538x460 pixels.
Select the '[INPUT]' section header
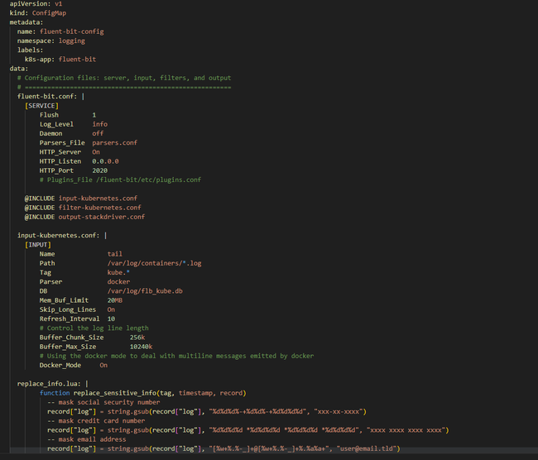tap(38, 245)
